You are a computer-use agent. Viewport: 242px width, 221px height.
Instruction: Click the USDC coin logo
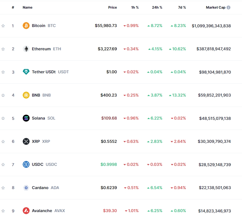pyautogui.click(x=26, y=164)
